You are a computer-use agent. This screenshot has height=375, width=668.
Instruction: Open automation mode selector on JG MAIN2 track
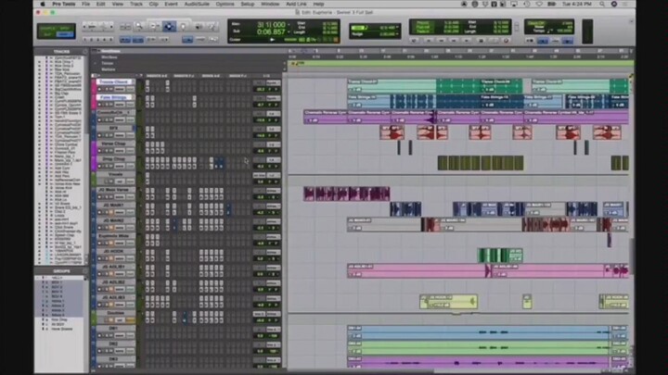tap(131, 228)
